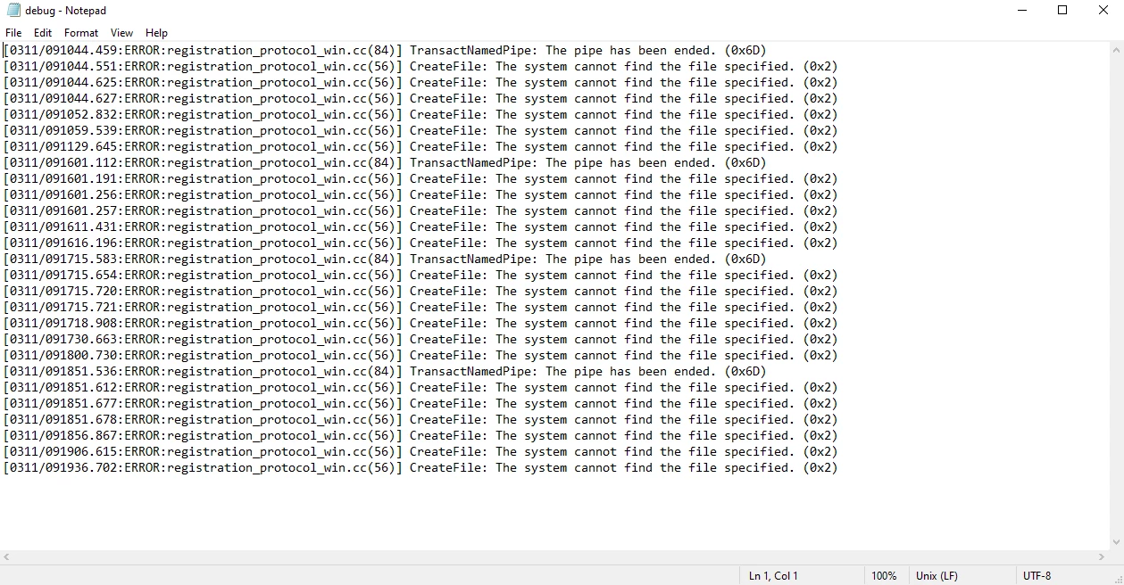Click the log line timestamped 091611.431
Image resolution: width=1124 pixels, height=585 pixels.
pos(420,227)
